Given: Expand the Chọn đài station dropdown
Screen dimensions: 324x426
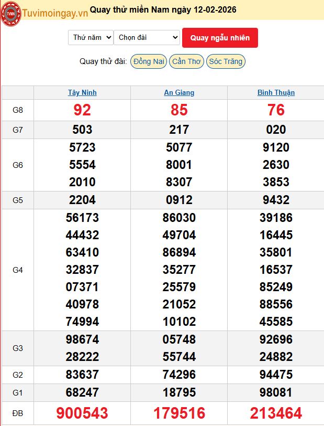Looking at the screenshot, I should click(147, 38).
